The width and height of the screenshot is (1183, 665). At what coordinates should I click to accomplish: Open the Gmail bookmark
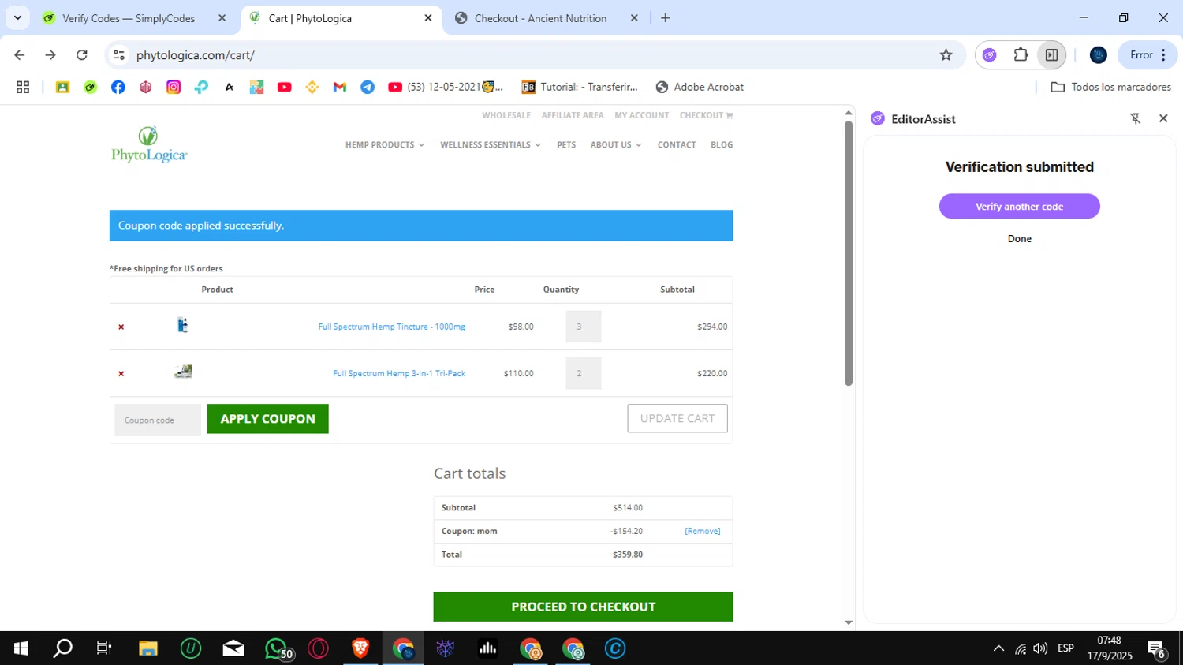click(x=340, y=88)
